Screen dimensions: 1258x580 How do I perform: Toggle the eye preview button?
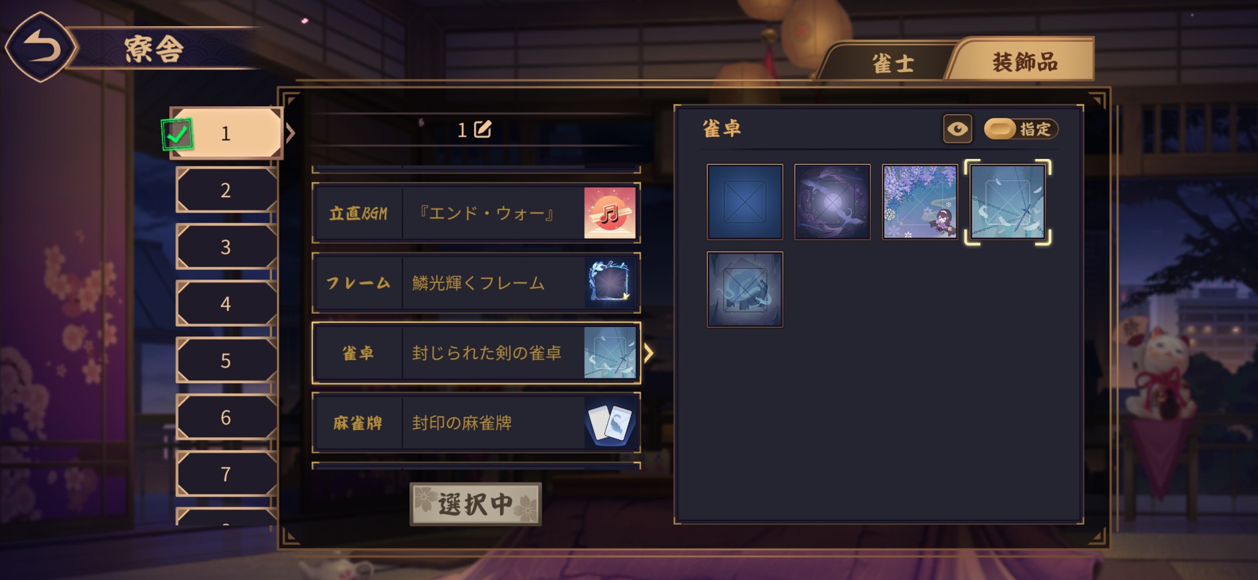point(957,129)
